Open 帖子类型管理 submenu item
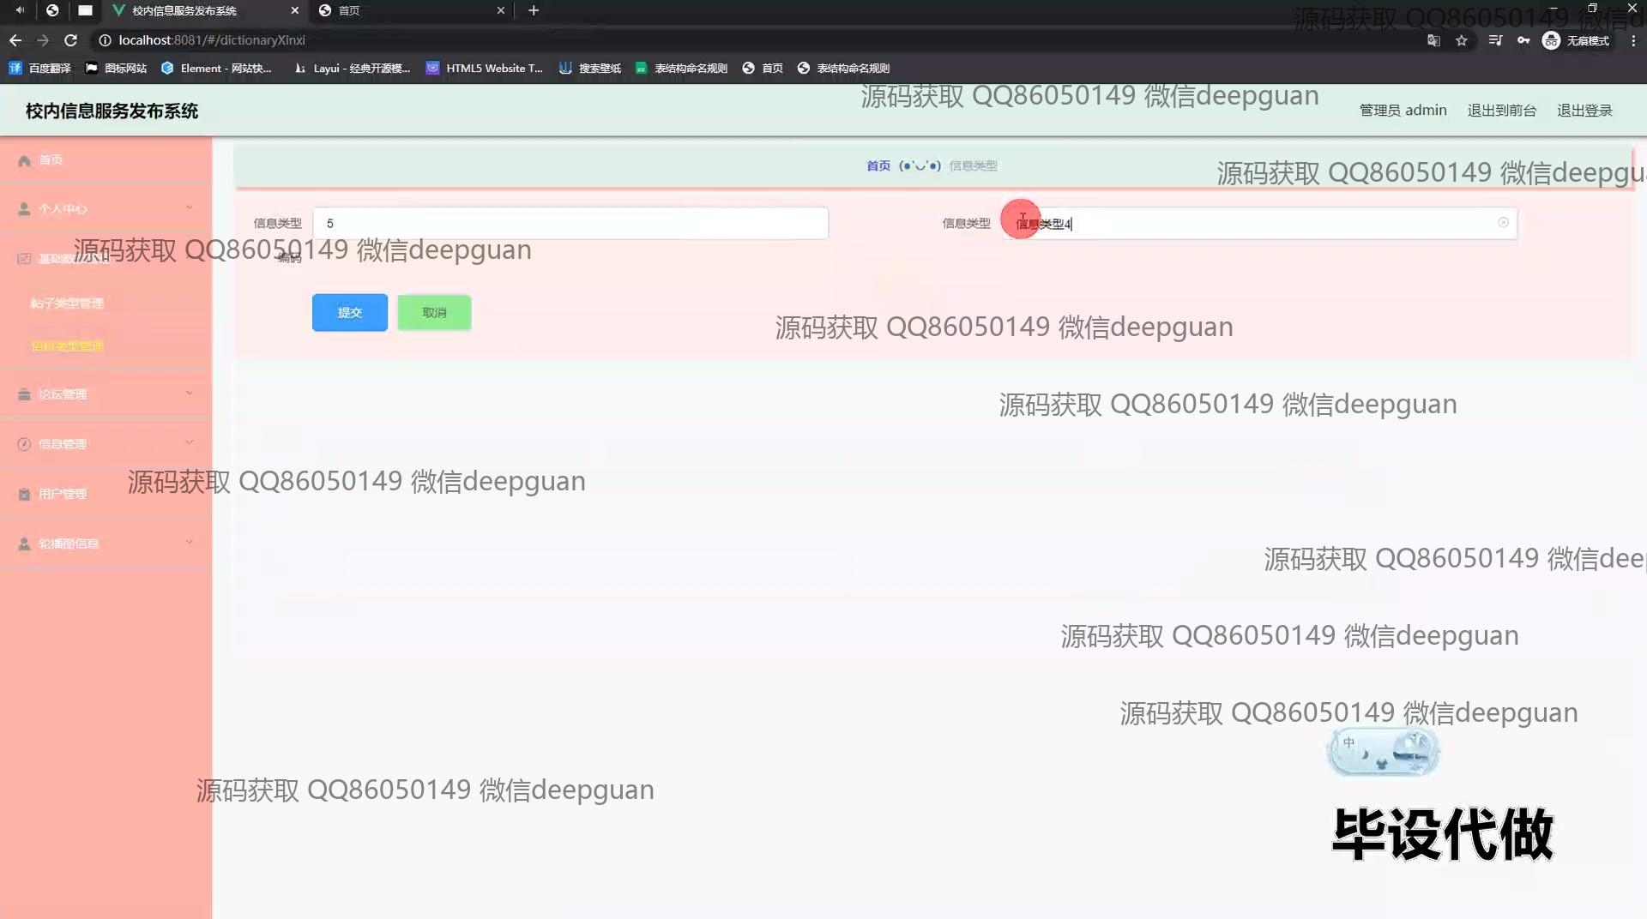This screenshot has height=919, width=1647. tap(67, 303)
